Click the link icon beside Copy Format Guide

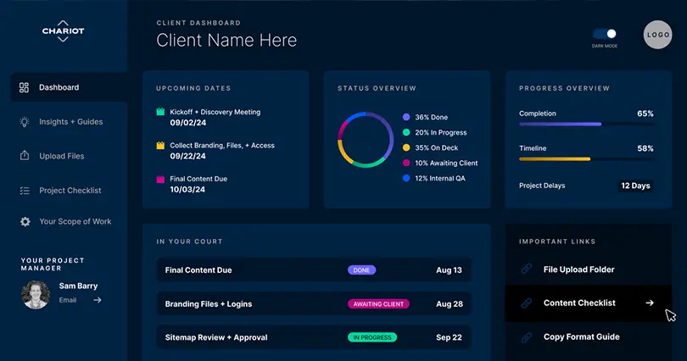coord(527,337)
